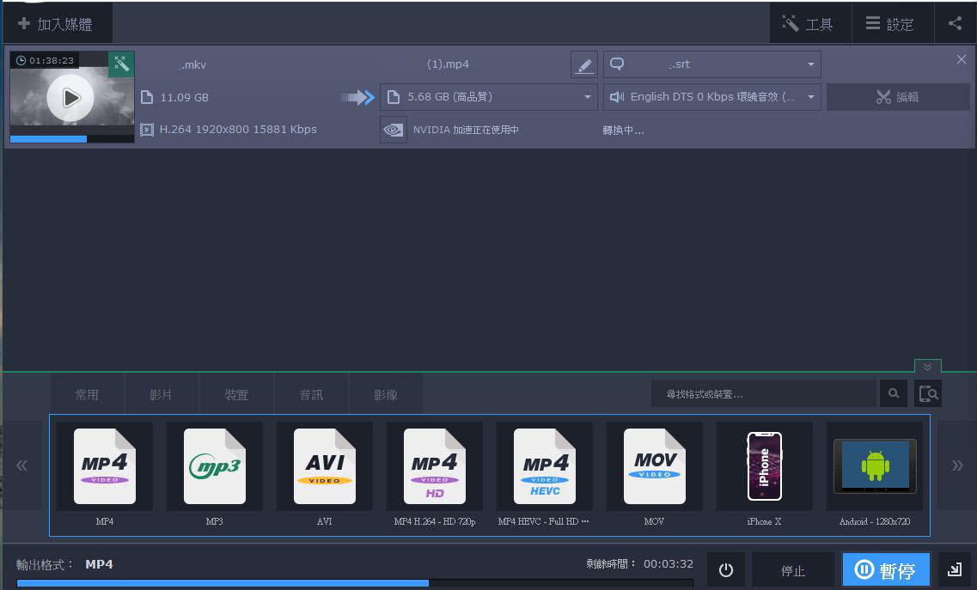Viewport: 977px width, 590px height.
Task: Click the source file size page icon
Action: point(146,97)
